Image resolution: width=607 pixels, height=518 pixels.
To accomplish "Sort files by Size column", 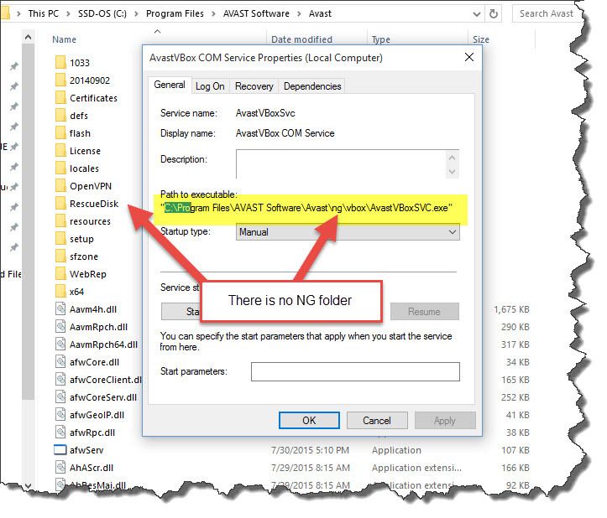I will (481, 39).
